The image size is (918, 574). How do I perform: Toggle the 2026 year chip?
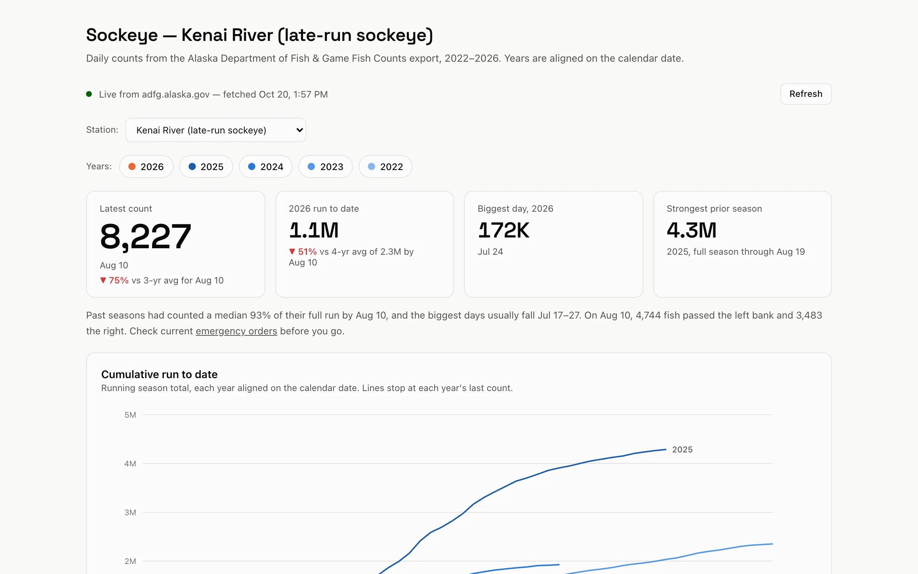pos(146,167)
